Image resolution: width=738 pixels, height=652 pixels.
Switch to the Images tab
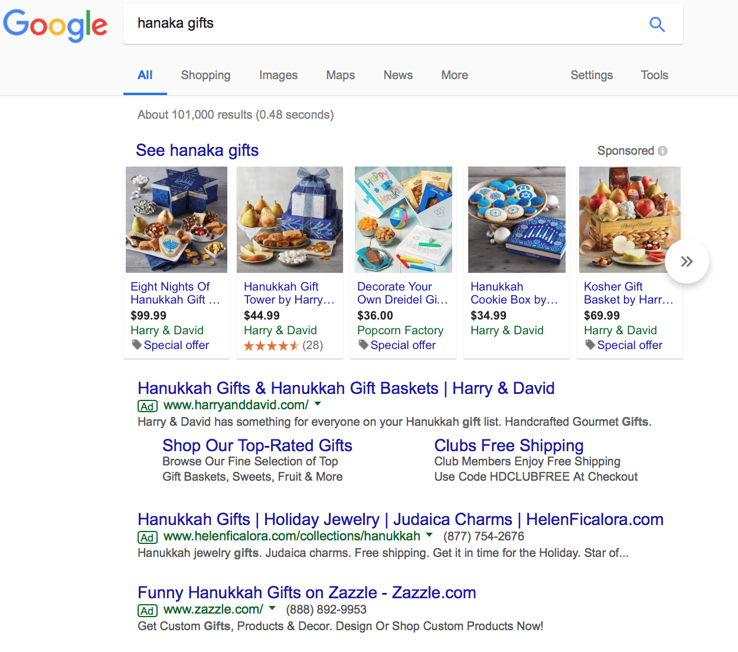[278, 75]
